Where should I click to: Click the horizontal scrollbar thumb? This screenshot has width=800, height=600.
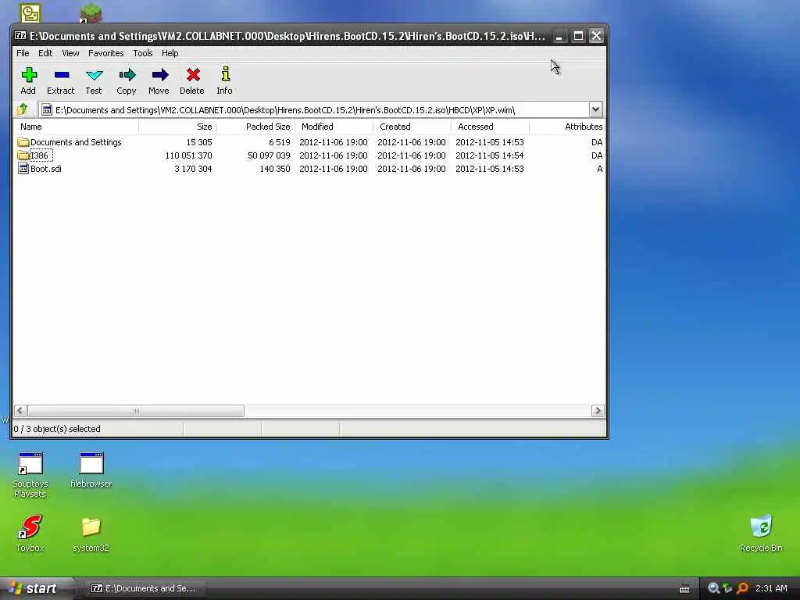[136, 411]
